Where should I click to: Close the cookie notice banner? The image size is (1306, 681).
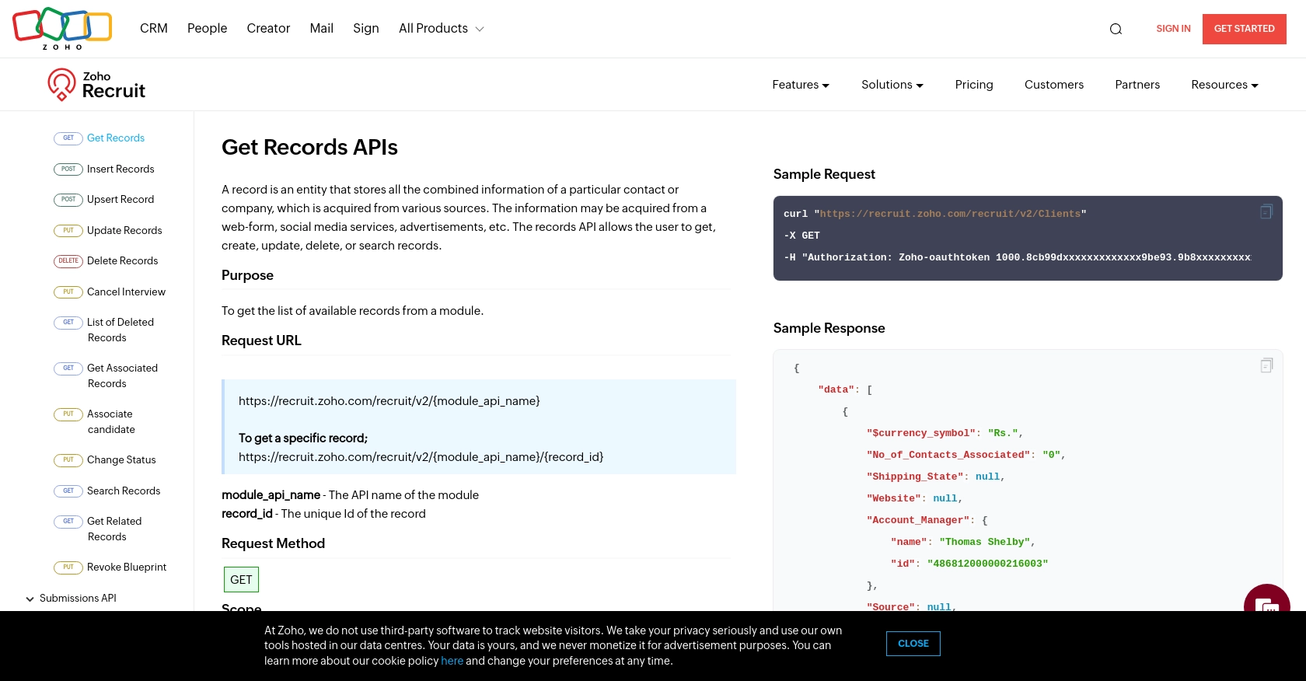tap(913, 644)
